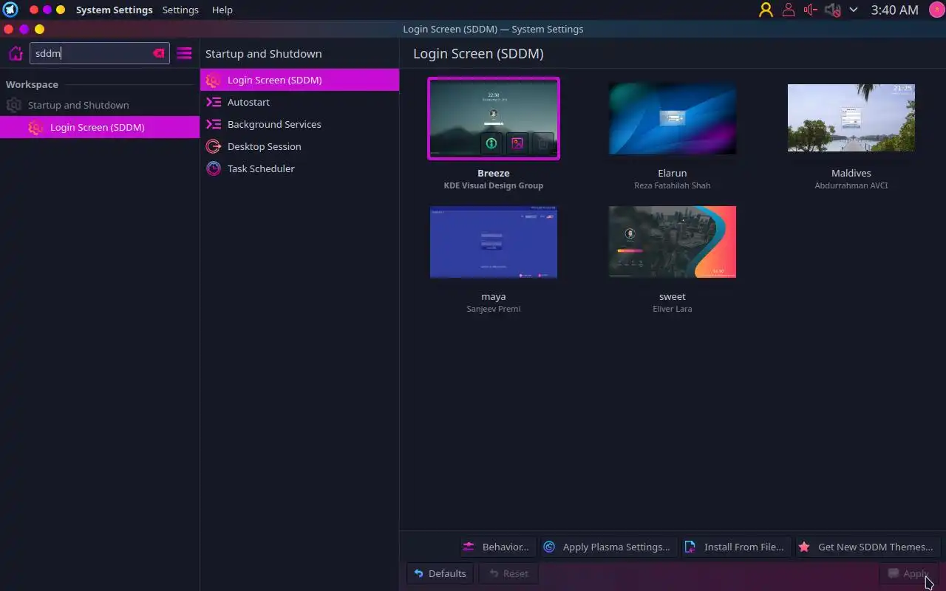Select the Elarun theme thumbnail

pos(673,118)
